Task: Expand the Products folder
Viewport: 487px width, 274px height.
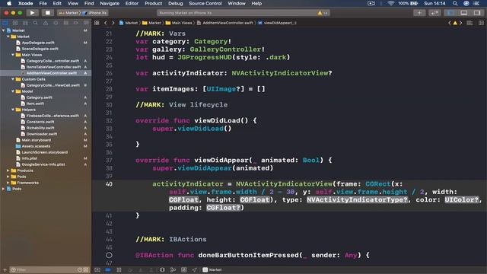Action: (8, 170)
